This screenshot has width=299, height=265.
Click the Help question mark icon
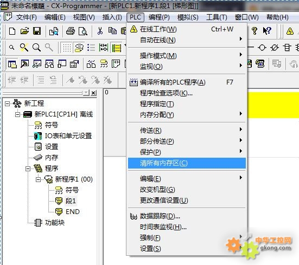[255, 31]
